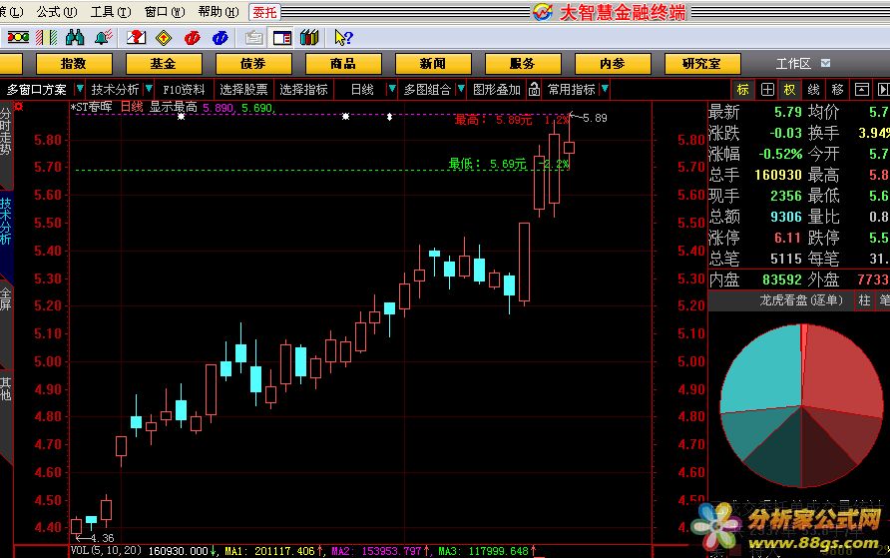Click the 选择指标 button
Viewport: 890px width, 558px height.
pyautogui.click(x=303, y=89)
